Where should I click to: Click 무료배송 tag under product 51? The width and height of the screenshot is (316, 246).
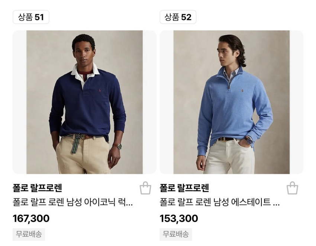point(29,234)
